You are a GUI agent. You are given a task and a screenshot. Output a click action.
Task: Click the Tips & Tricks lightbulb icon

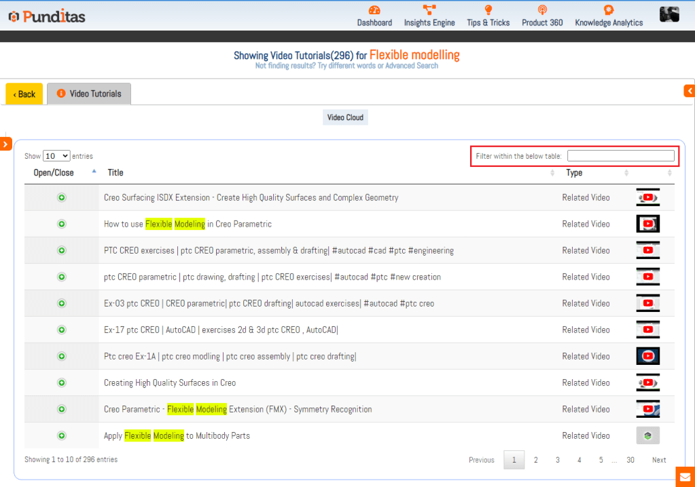point(488,11)
